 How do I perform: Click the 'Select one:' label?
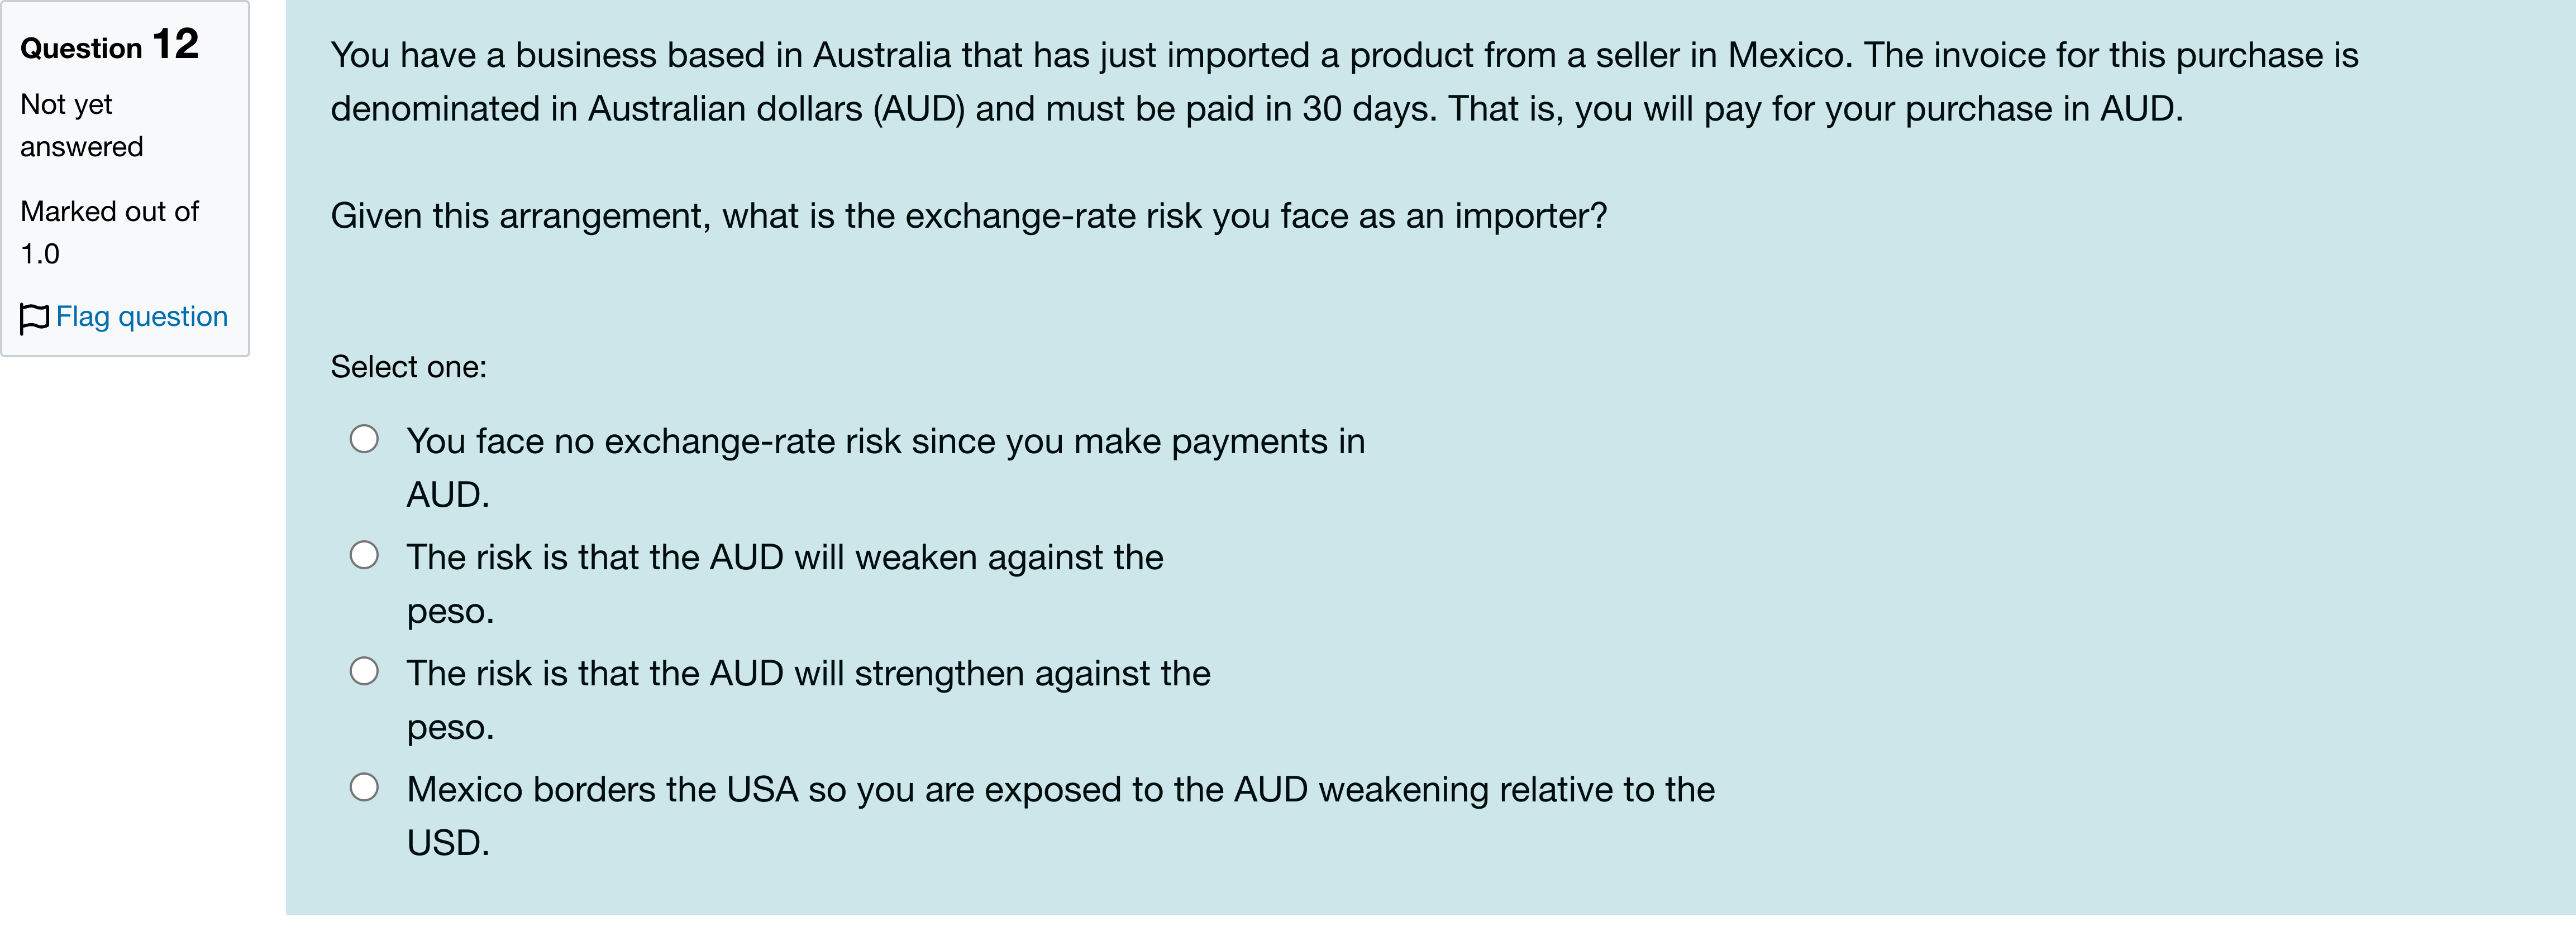(x=408, y=368)
